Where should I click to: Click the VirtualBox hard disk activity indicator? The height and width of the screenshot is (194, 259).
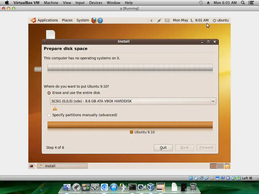click(x=191, y=178)
